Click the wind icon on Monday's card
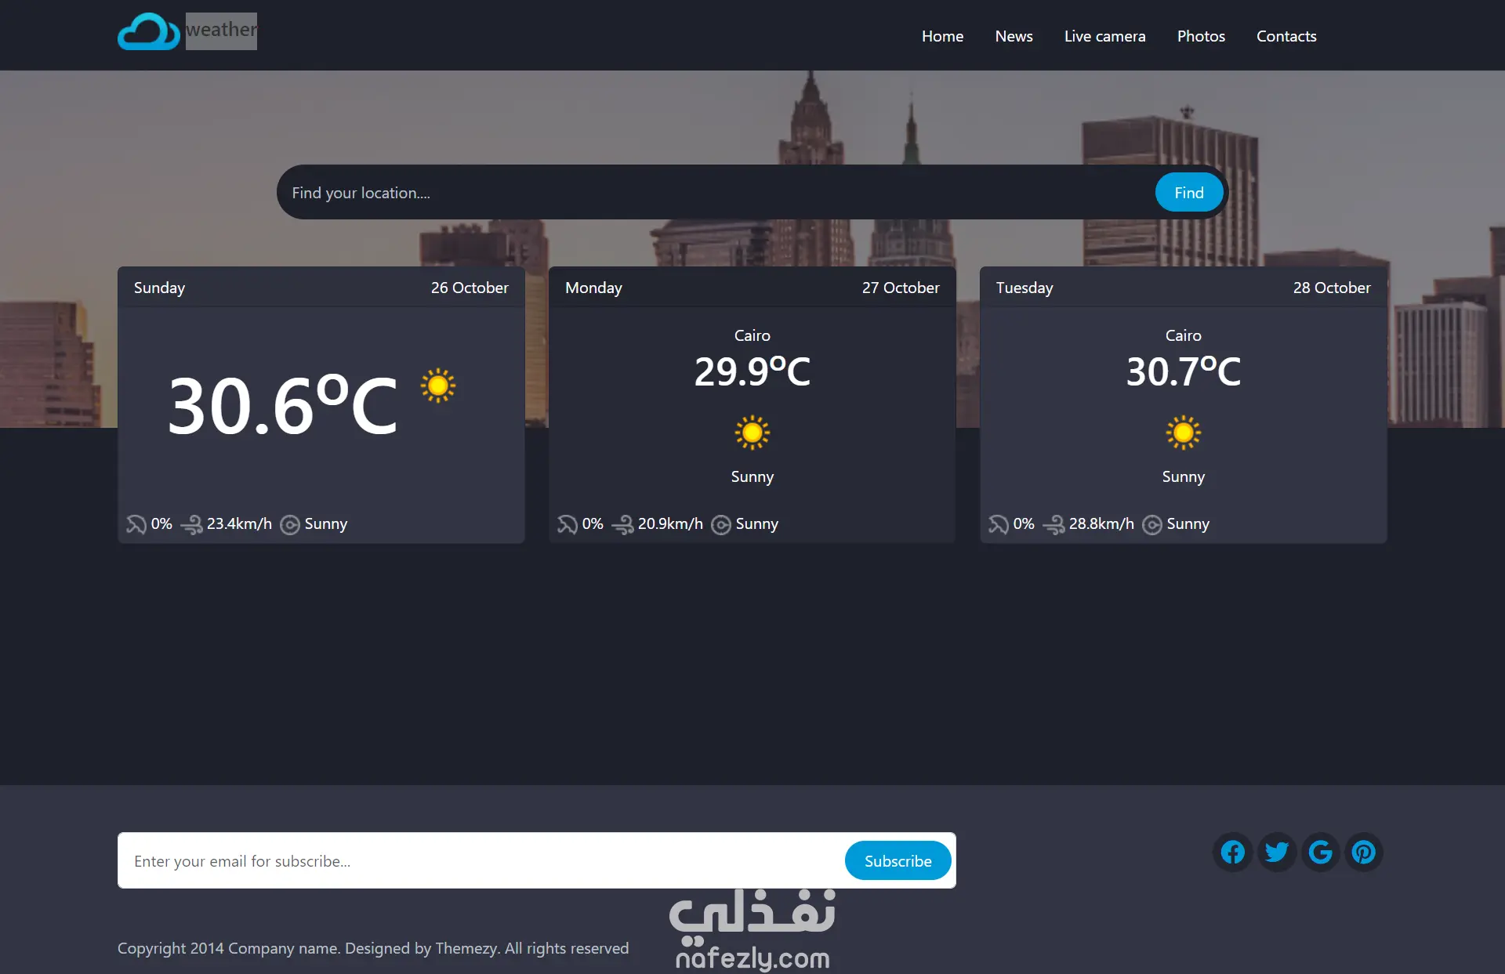1505x974 pixels. click(622, 524)
